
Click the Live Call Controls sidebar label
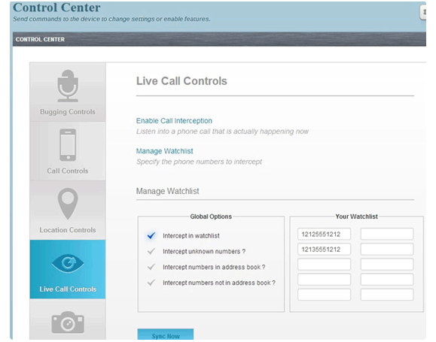coord(68,289)
